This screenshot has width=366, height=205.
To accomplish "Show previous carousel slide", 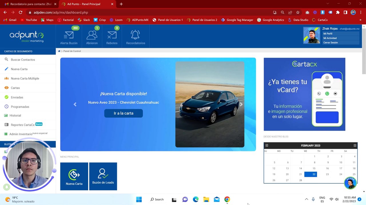I will pyautogui.click(x=75, y=104).
